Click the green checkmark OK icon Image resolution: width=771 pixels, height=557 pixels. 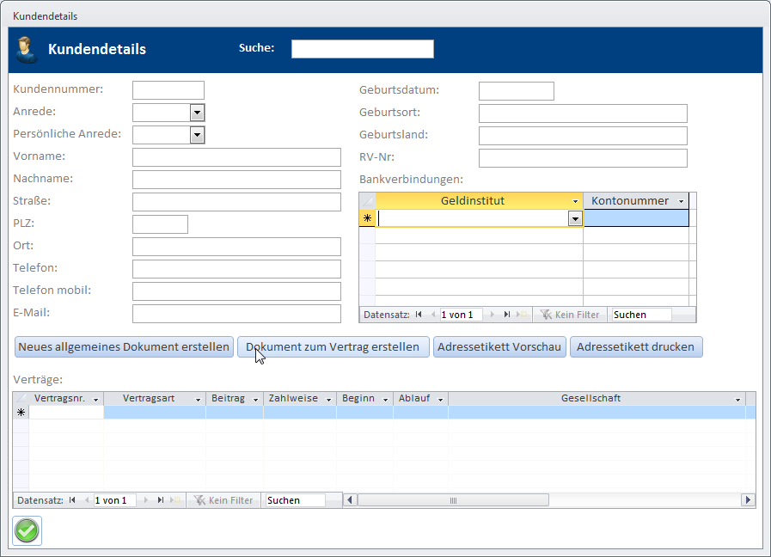pyautogui.click(x=27, y=530)
